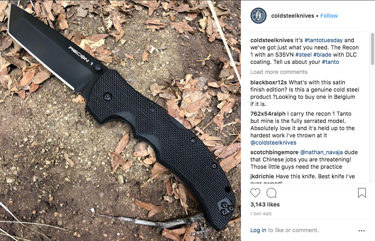Open the three-dot more options menu
This screenshot has width=375, height=241.
(361, 231)
